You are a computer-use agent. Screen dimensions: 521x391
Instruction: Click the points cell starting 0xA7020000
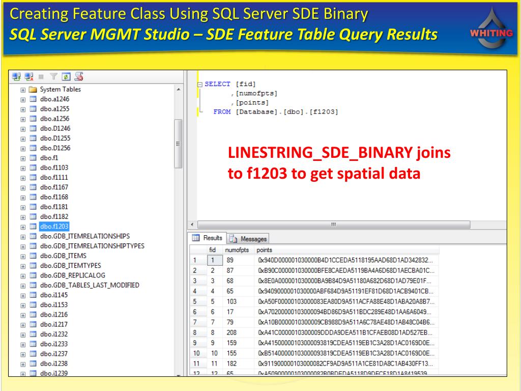(x=346, y=312)
